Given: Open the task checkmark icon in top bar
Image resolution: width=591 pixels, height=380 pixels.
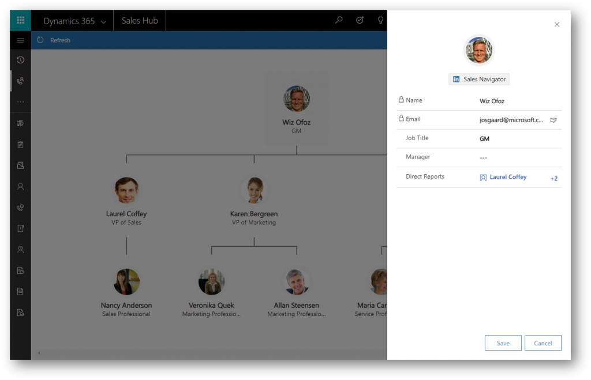Looking at the screenshot, I should click(x=360, y=20).
